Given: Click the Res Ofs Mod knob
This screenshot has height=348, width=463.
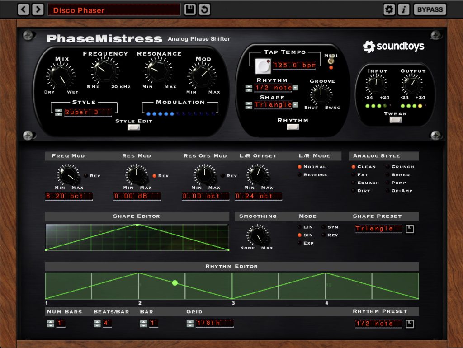Looking at the screenshot, I should click(x=205, y=175).
